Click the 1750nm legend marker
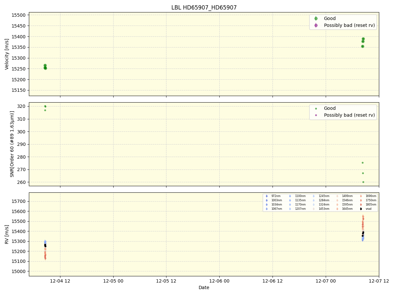The width and height of the screenshot is (394, 295). pyautogui.click(x=361, y=200)
